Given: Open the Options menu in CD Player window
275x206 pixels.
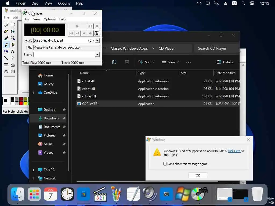Looking at the screenshot, I should pos(49,19).
